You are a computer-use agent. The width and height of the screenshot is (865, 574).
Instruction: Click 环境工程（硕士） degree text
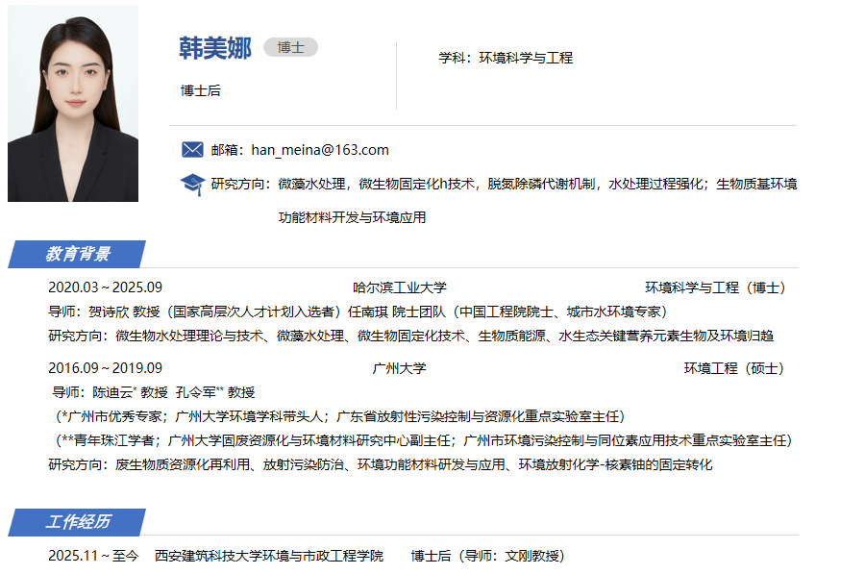pos(734,368)
